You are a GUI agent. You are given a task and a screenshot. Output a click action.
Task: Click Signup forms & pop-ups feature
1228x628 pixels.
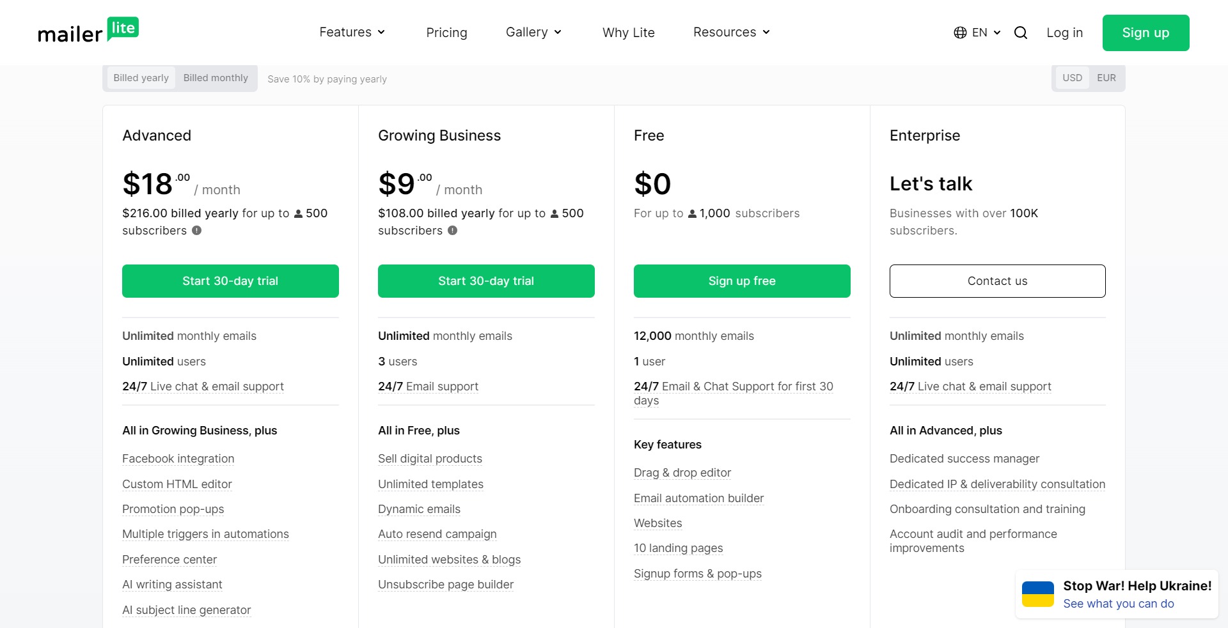pos(697,574)
